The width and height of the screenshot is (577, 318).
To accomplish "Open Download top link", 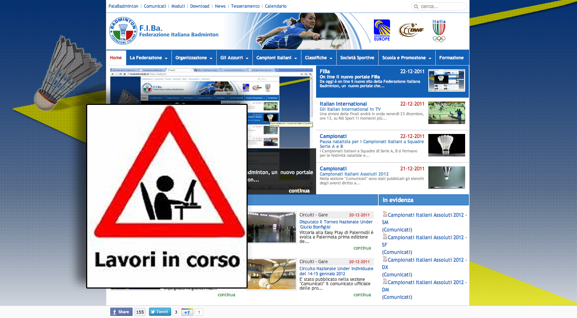I will 200,6.
